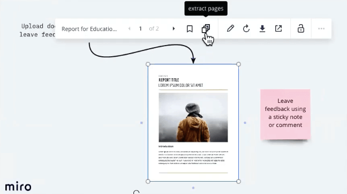Image resolution: width=347 pixels, height=194 pixels.
Task: Go to the previous page with the left arrow
Action: (x=130, y=28)
